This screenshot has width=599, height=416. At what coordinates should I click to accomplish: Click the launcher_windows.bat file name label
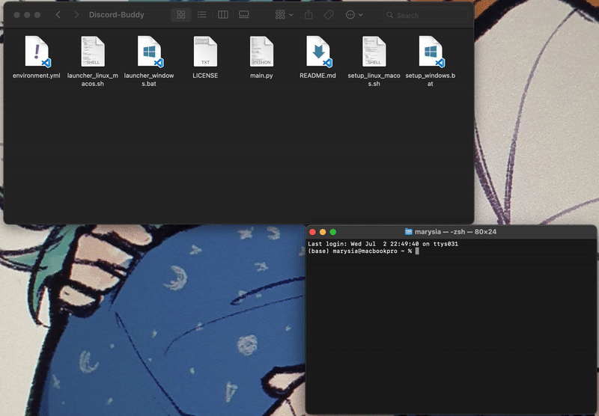tap(149, 79)
